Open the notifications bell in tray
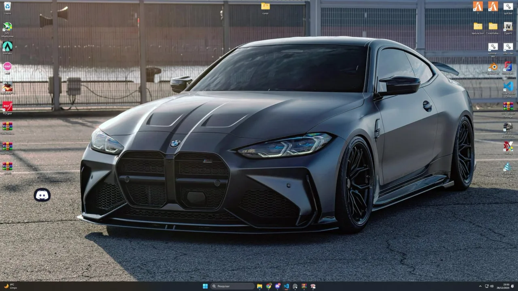 [513, 286]
